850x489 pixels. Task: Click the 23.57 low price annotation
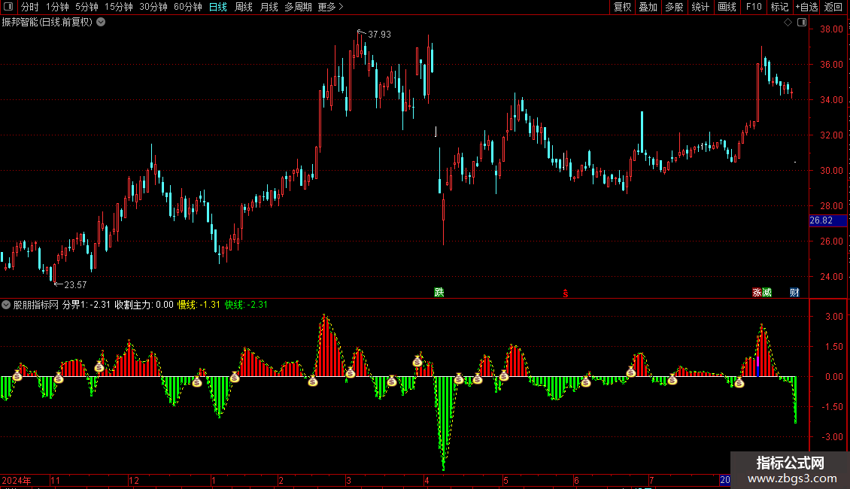coord(75,284)
